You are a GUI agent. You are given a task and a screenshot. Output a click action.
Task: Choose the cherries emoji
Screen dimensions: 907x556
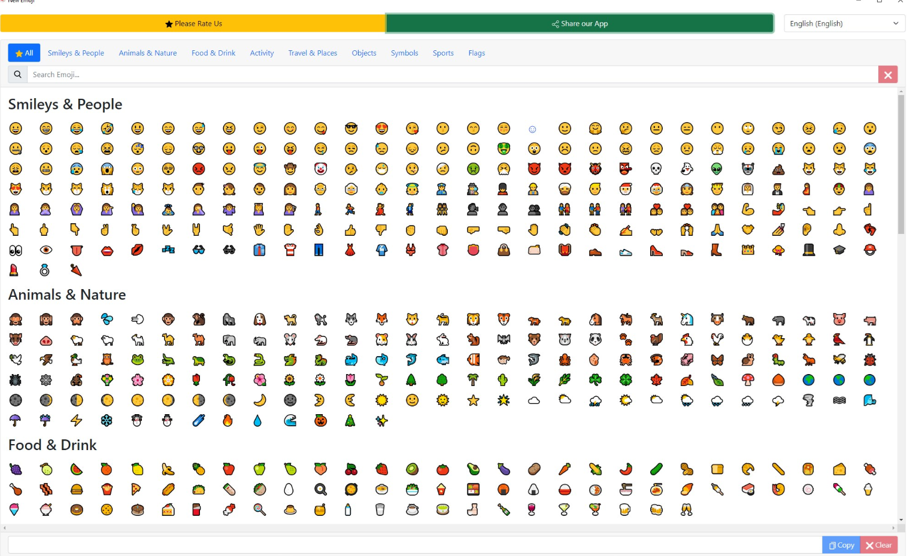[x=351, y=469]
